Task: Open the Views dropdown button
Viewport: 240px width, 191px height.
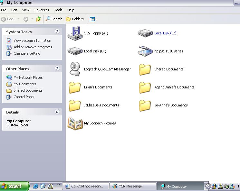Action: [93, 19]
